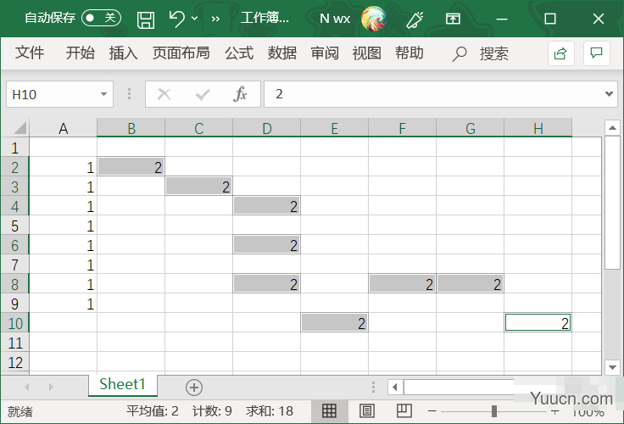Click the Enter checkmark formula icon

tap(203, 94)
